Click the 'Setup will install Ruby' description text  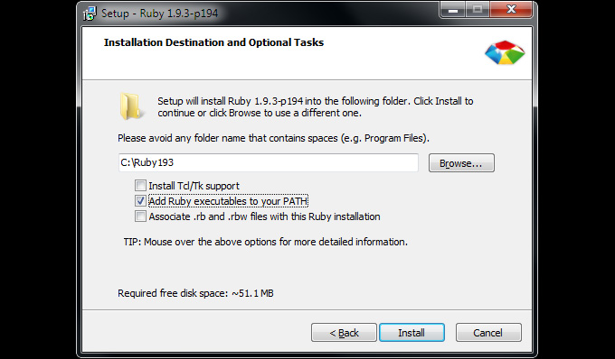click(x=316, y=106)
